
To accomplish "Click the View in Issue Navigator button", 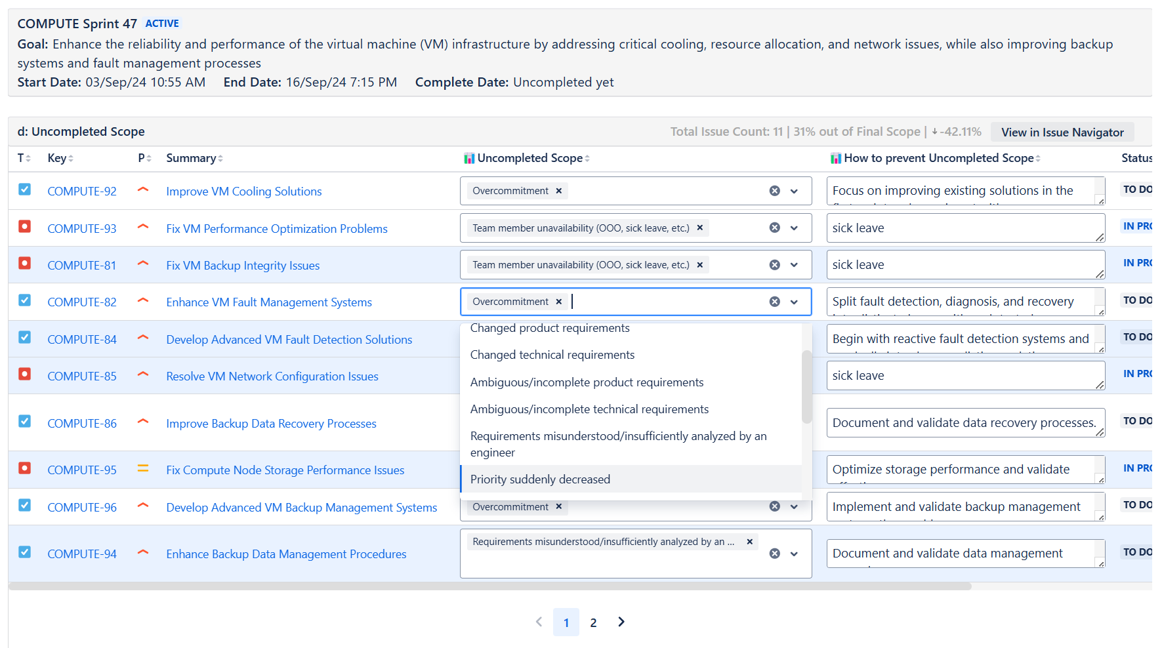I will 1062,132.
